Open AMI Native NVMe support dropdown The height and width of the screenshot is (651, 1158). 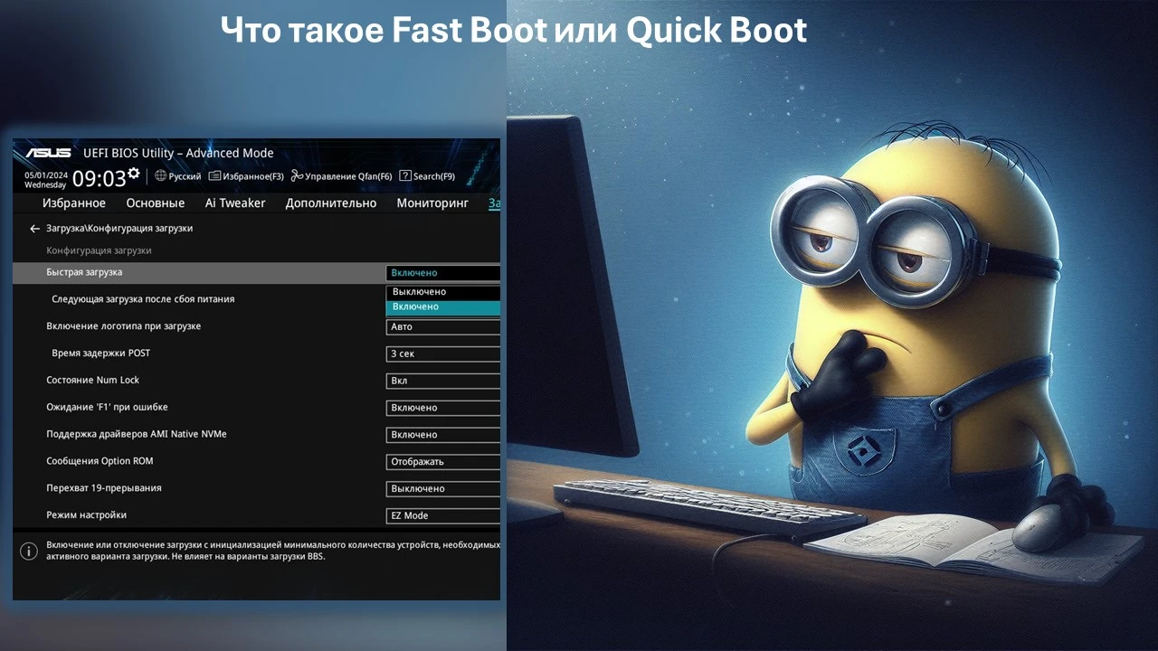(x=442, y=435)
